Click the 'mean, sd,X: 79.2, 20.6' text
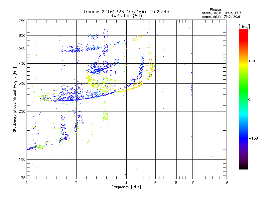The height and width of the screenshot is (199, 266). pos(221,17)
